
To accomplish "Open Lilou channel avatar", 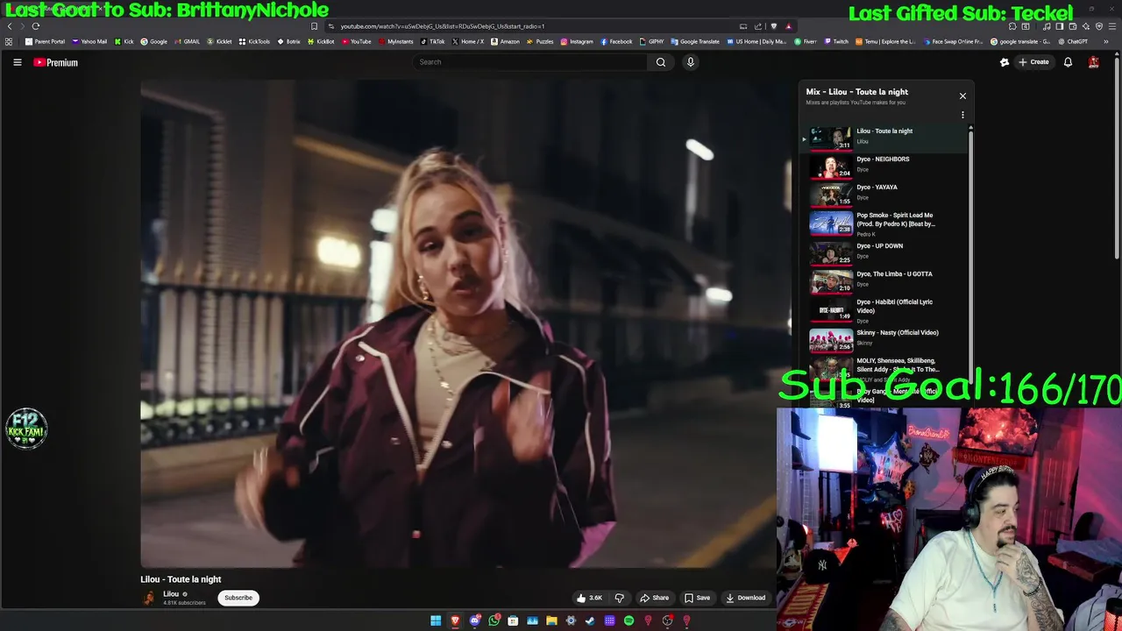I will [148, 598].
